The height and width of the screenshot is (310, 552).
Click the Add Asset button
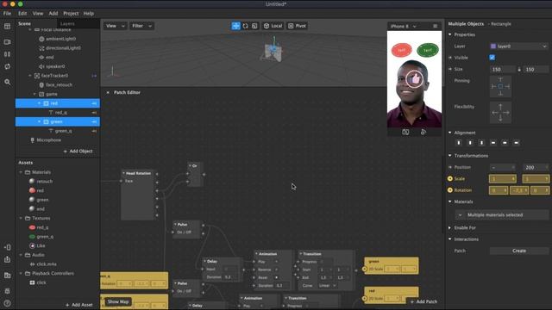pyautogui.click(x=78, y=305)
